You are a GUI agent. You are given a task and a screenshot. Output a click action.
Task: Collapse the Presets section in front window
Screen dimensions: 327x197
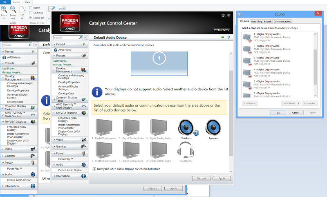[54, 56]
